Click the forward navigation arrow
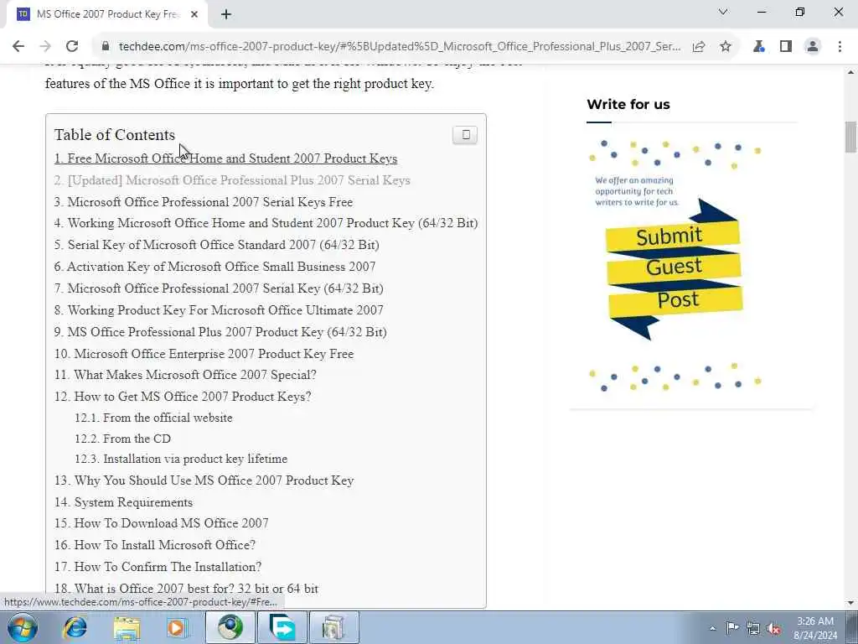The width and height of the screenshot is (858, 644). click(x=45, y=47)
